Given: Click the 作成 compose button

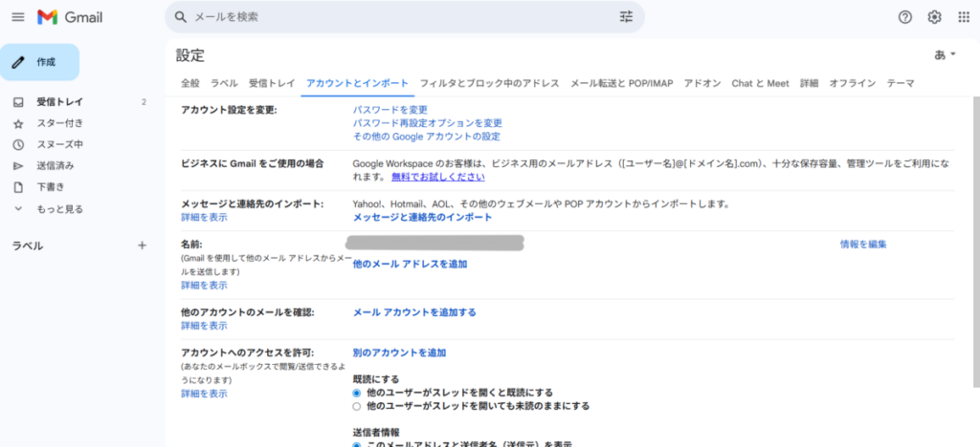Looking at the screenshot, I should pyautogui.click(x=40, y=62).
